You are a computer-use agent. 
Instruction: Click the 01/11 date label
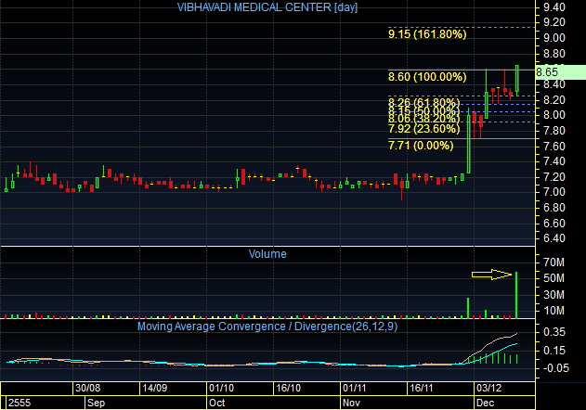355,388
